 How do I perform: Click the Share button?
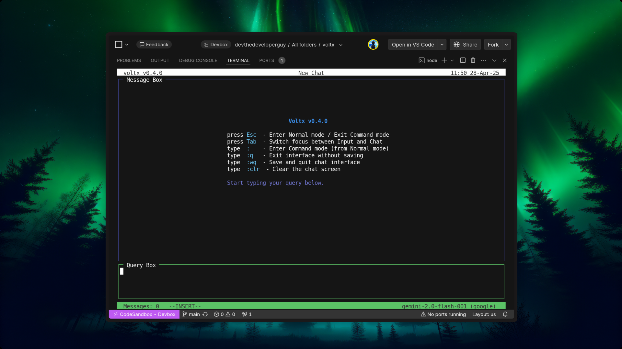[465, 45]
